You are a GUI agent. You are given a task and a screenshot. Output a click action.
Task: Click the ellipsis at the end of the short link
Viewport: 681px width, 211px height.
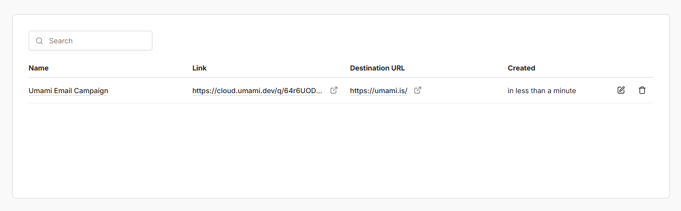pos(319,92)
